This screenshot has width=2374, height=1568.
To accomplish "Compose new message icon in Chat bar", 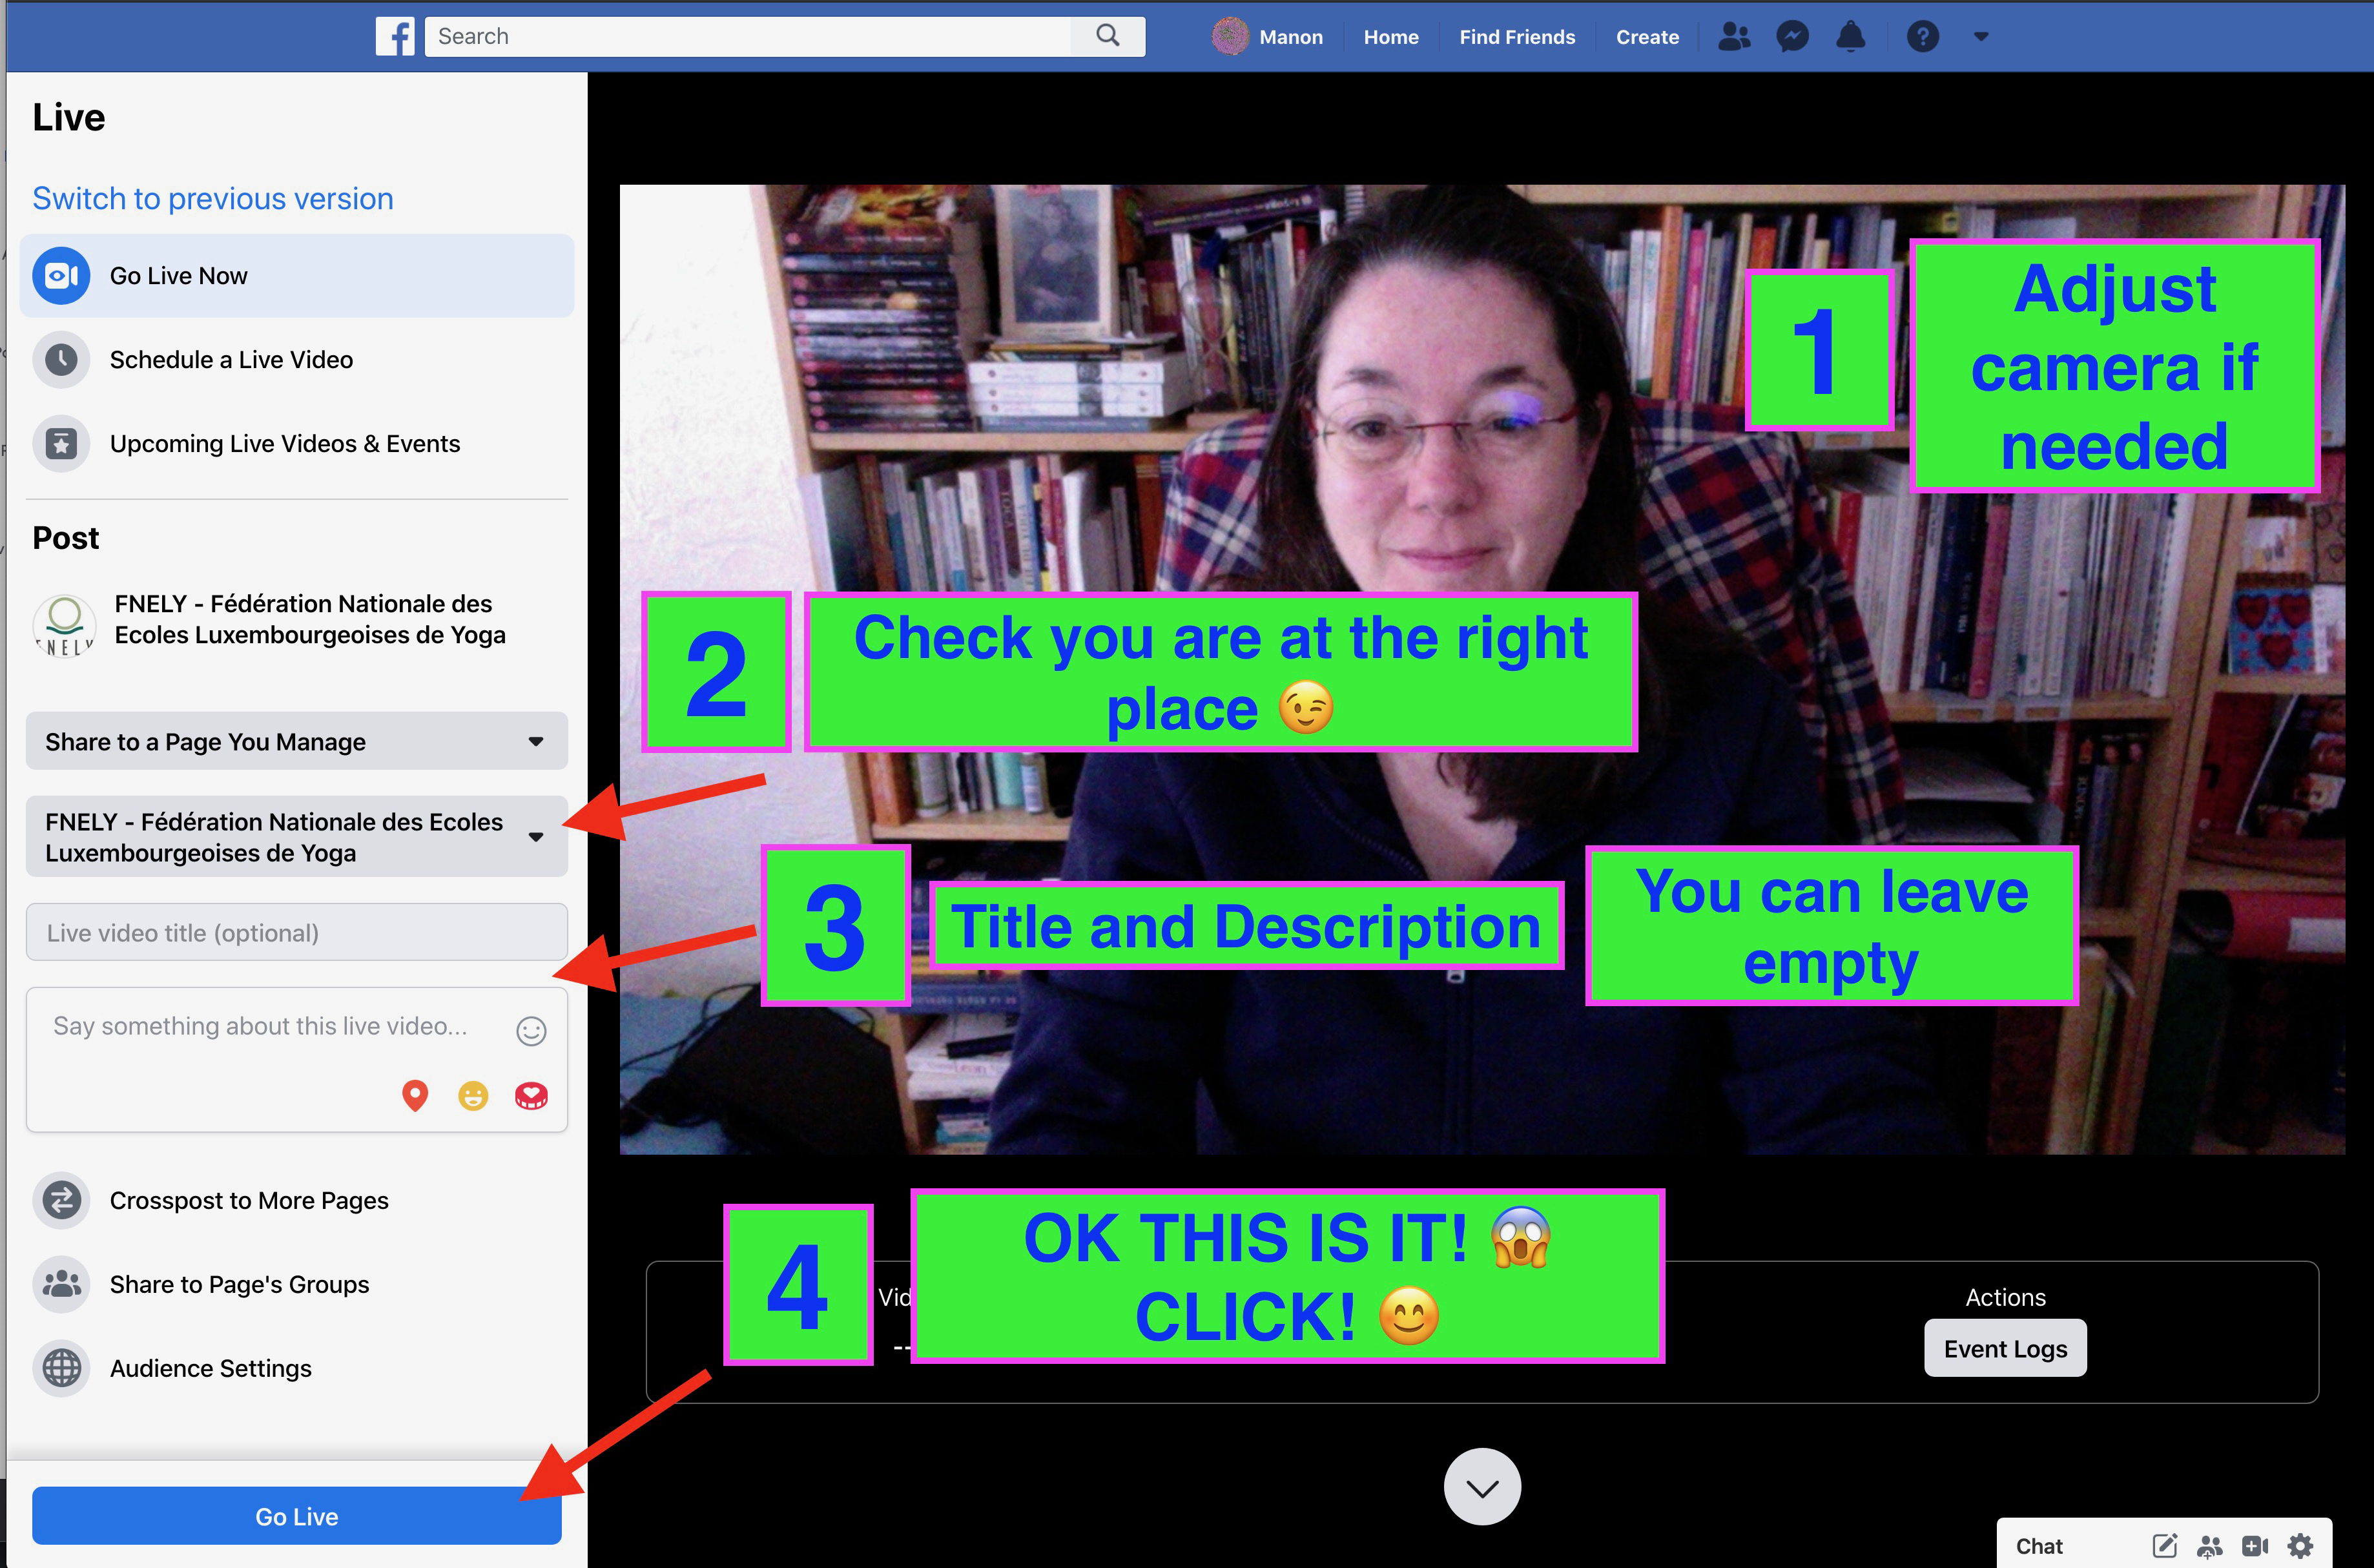I will point(2164,1546).
